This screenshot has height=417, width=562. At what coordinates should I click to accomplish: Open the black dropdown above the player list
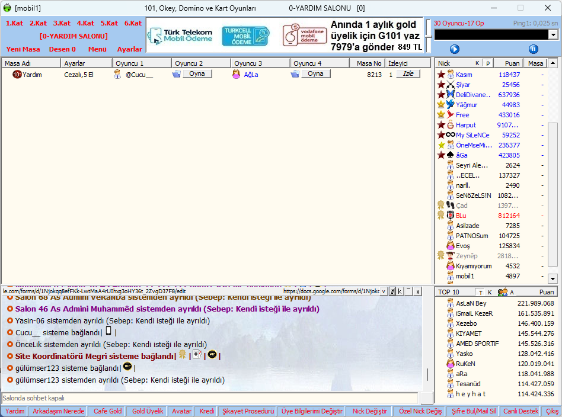tap(496, 35)
